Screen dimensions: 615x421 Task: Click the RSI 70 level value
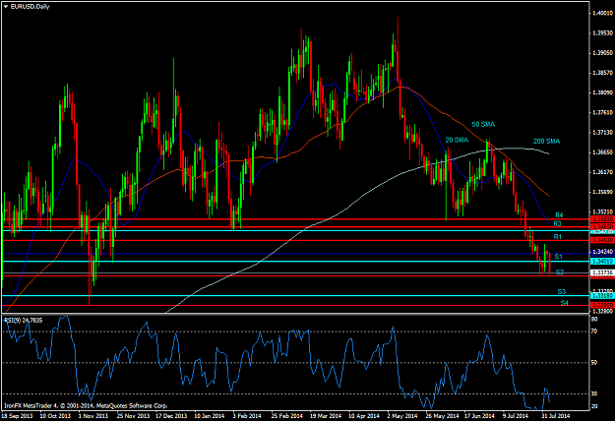[x=594, y=331]
